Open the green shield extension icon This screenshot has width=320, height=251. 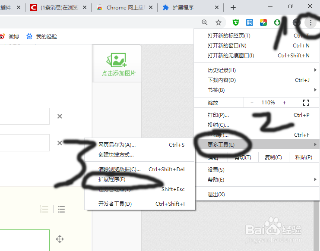pyautogui.click(x=236, y=22)
